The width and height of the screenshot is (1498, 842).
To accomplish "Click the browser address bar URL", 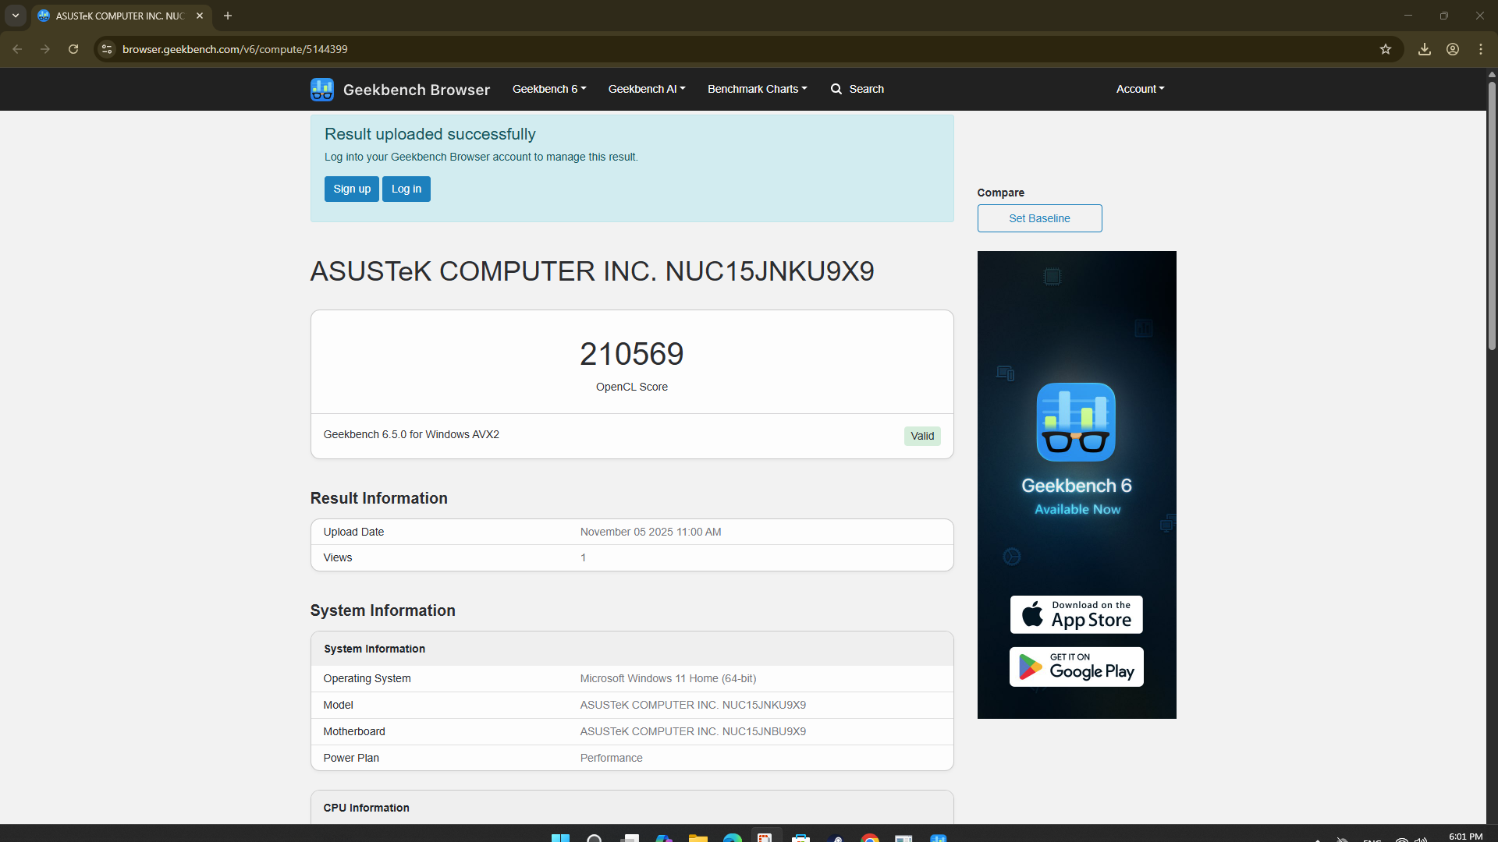I will click(235, 49).
